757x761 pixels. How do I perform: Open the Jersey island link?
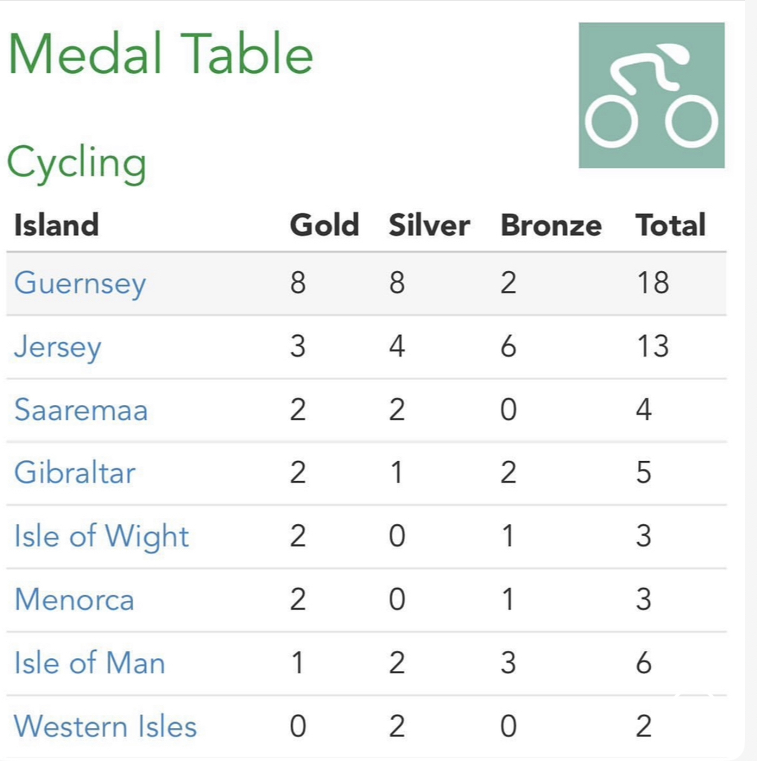click(58, 347)
